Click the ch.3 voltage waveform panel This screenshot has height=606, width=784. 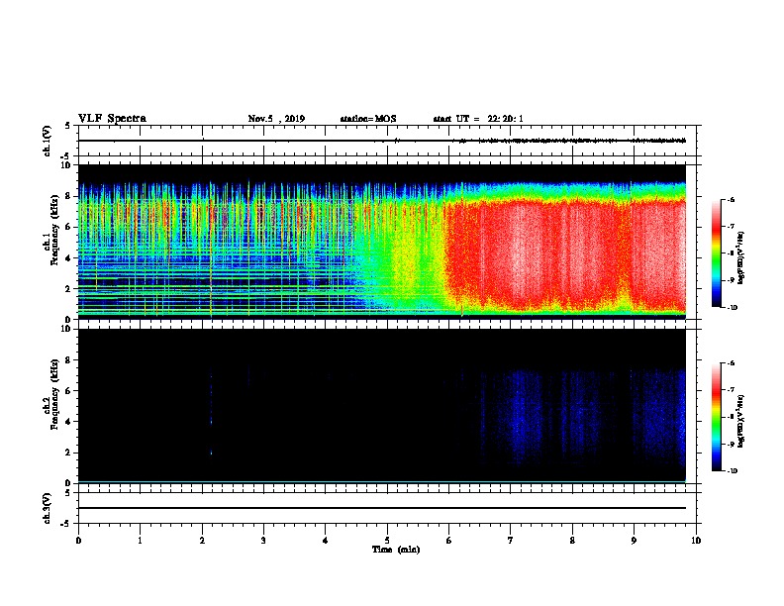pyautogui.click(x=387, y=508)
